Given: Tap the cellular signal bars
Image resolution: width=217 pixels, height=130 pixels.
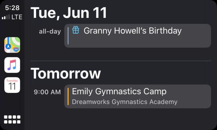Looking at the screenshot, I should 6,17.
